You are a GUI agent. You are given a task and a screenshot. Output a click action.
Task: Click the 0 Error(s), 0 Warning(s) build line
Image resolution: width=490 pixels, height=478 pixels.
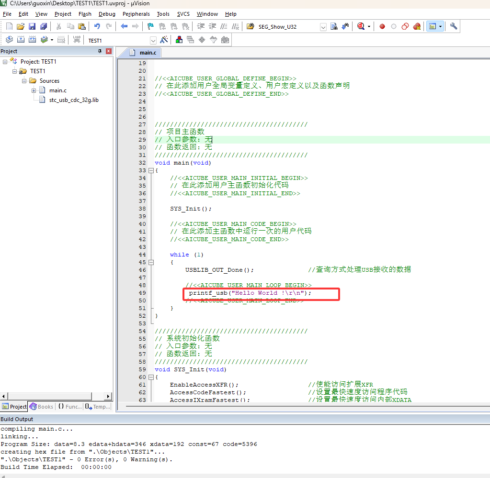(x=87, y=460)
